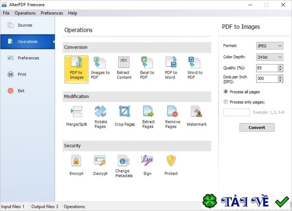Choose the Sign operation
The image size is (292, 211).
tap(147, 165)
